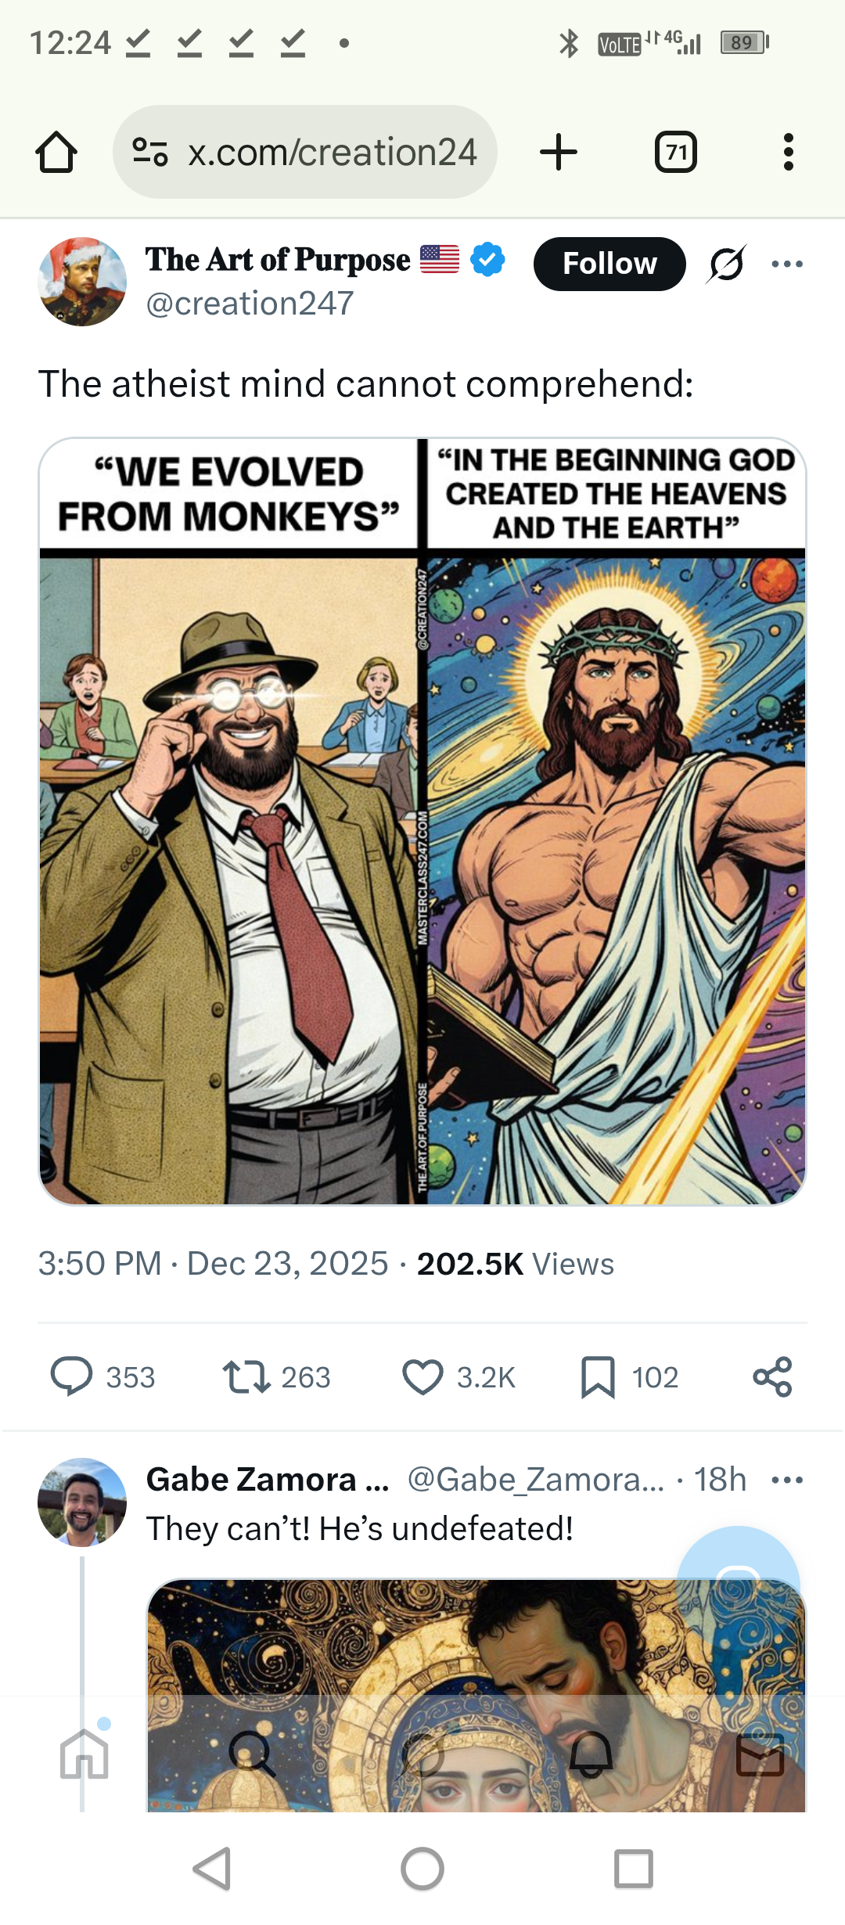Bookmark the post with 102 bookmarks
845x1925 pixels.
599,1377
